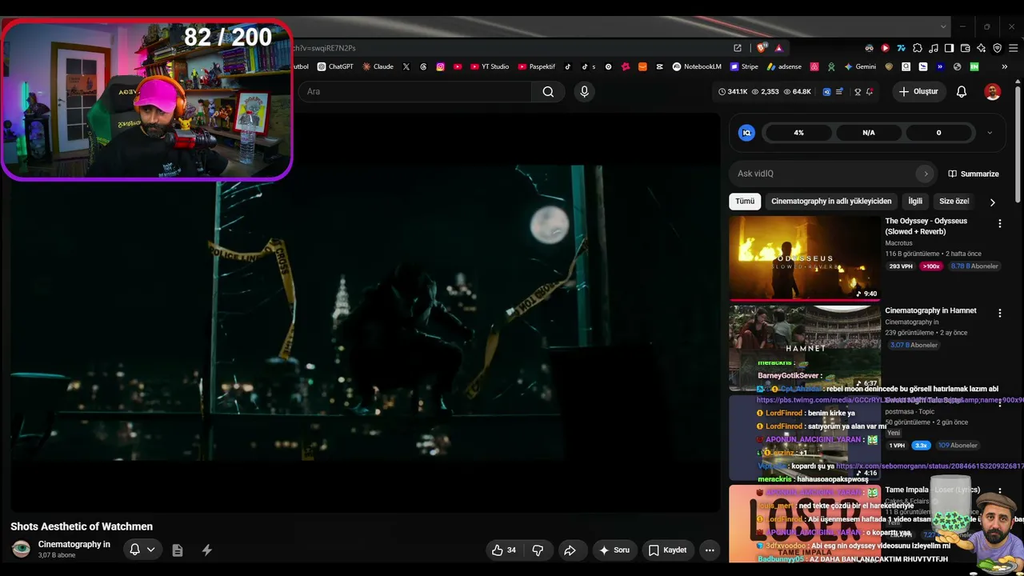Click the vidIQ logo badge
1024x576 pixels.
[x=746, y=133]
